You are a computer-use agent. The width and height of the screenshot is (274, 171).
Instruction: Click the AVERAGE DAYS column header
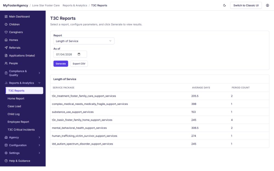pyautogui.click(x=201, y=88)
